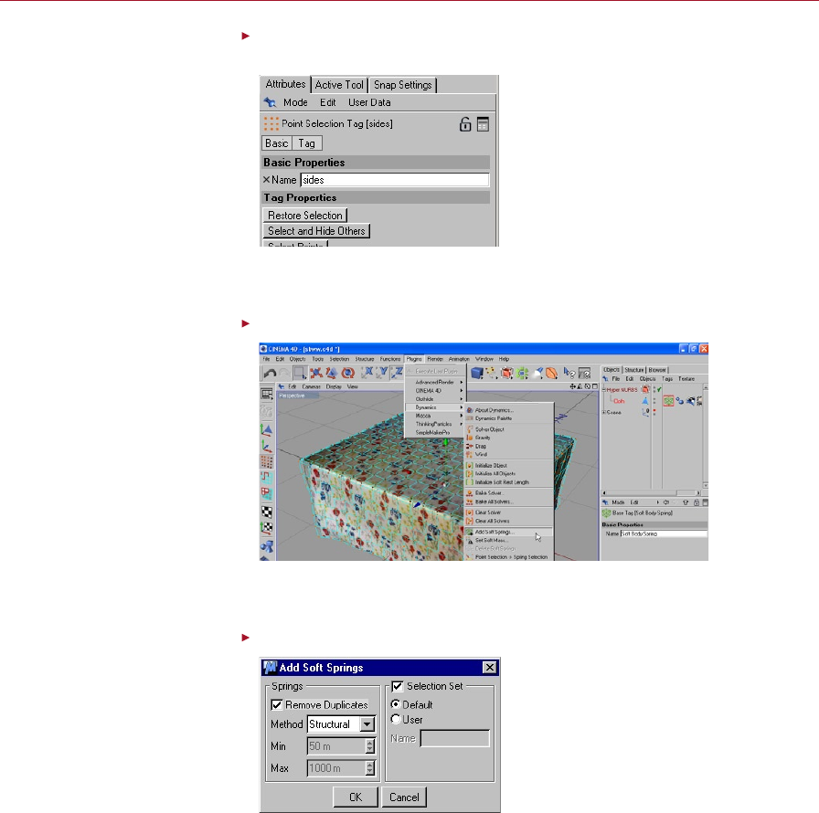
Task: Click the new panel icon beside the padlock
Action: click(483, 124)
